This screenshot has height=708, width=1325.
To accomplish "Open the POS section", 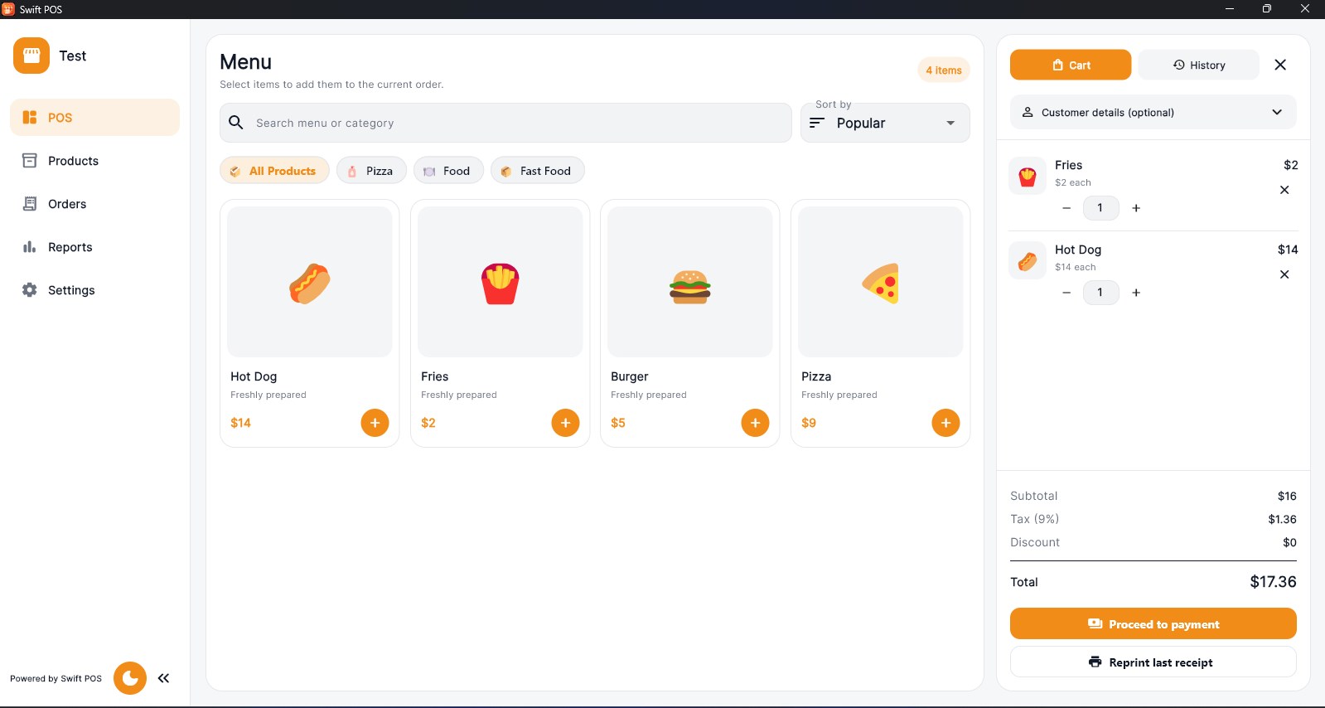I will pyautogui.click(x=94, y=118).
